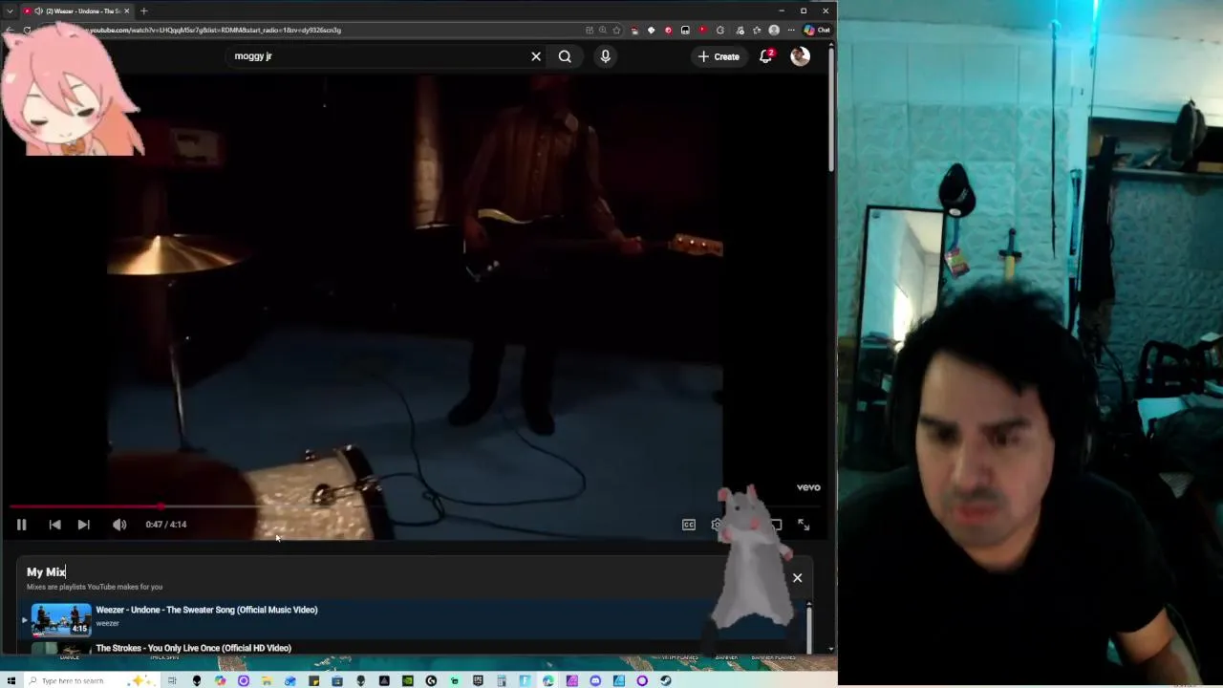Enter fullscreen video mode
Viewport: 1223px width, 688px height.
(x=804, y=525)
